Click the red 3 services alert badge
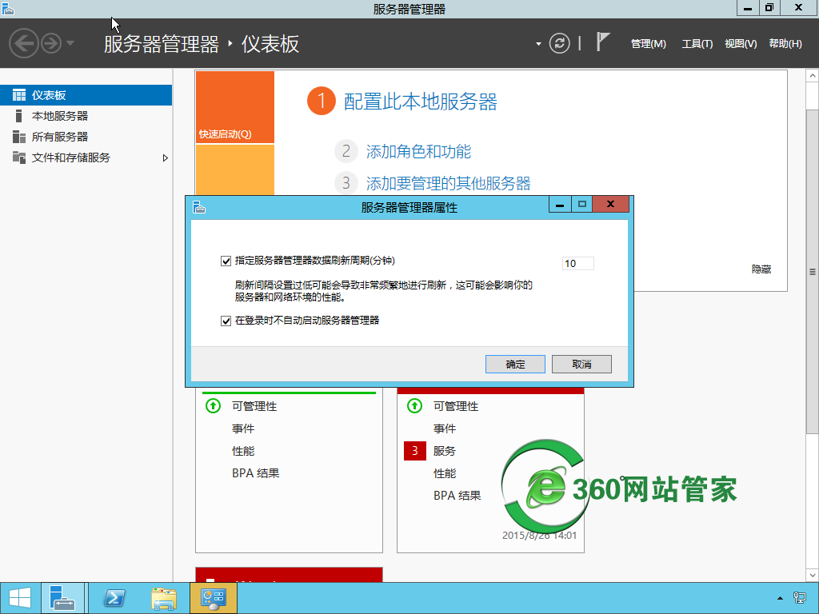 point(415,451)
